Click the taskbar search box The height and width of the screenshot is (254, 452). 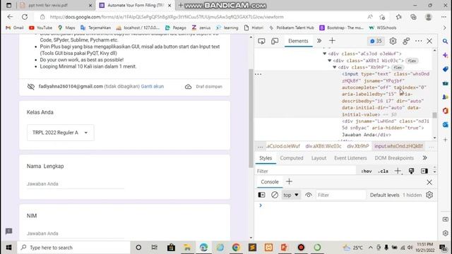(x=73, y=248)
